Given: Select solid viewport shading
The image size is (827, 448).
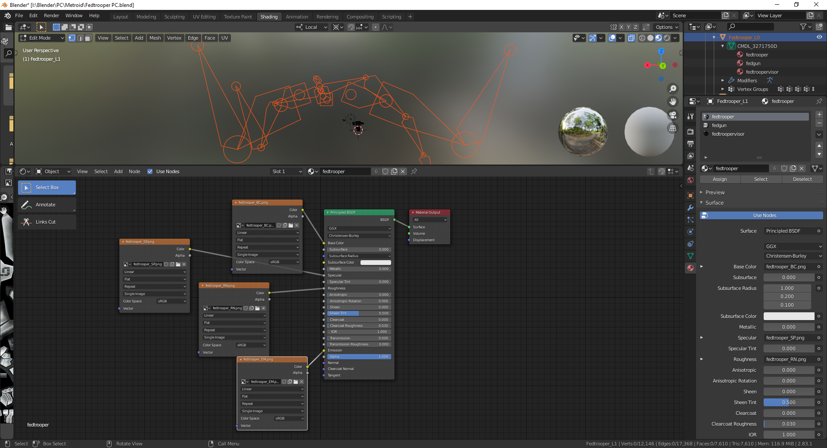Looking at the screenshot, I should [650, 38].
